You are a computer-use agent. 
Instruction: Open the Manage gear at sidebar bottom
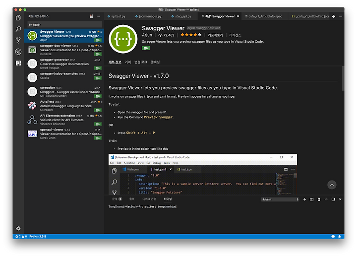point(18,228)
